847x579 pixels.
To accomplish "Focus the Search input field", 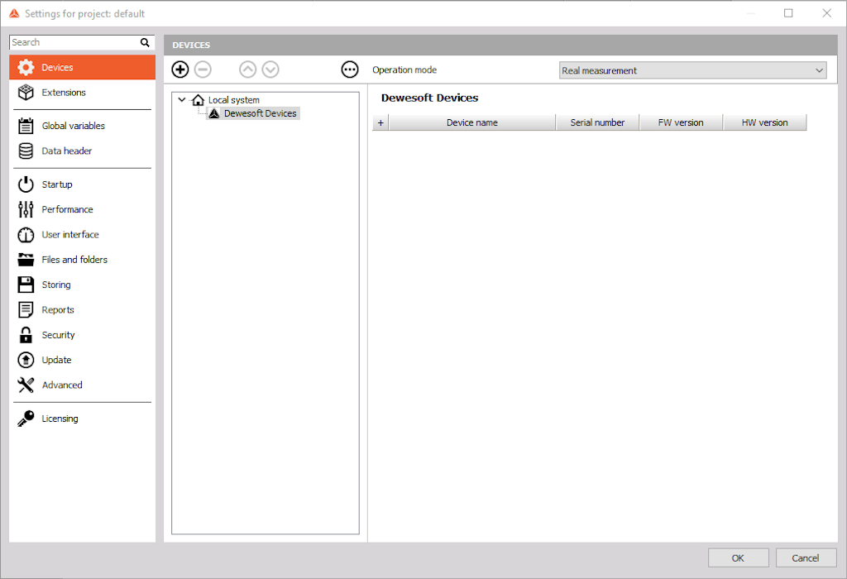I will coord(74,43).
